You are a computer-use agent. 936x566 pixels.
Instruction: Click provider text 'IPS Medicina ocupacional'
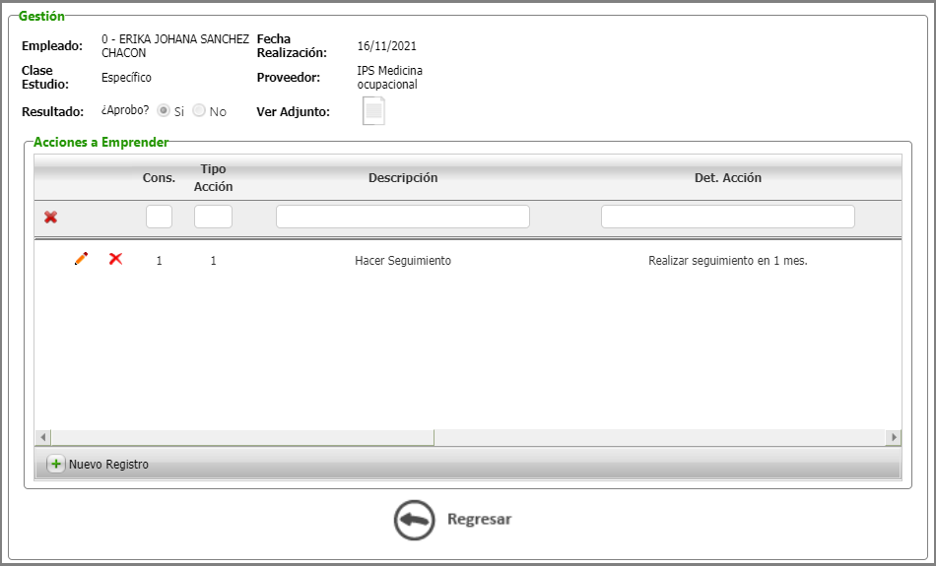point(390,78)
